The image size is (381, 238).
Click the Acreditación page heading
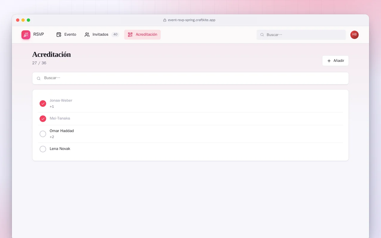(51, 54)
